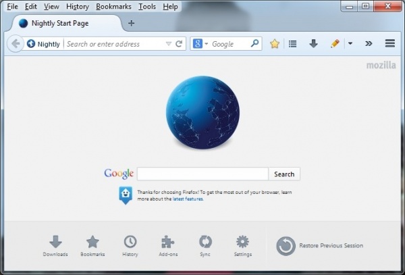
Task: Reload the page with the refresh icon
Action: [x=179, y=44]
